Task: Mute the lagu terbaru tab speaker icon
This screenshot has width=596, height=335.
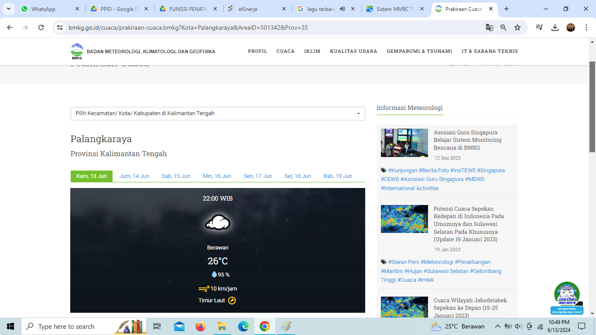Action: click(343, 9)
